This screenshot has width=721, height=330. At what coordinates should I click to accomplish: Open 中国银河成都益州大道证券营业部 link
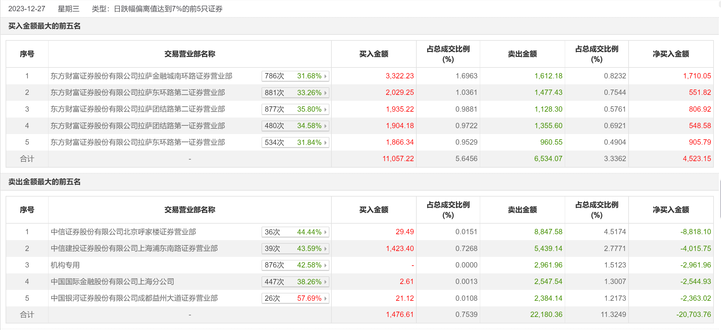tap(134, 298)
